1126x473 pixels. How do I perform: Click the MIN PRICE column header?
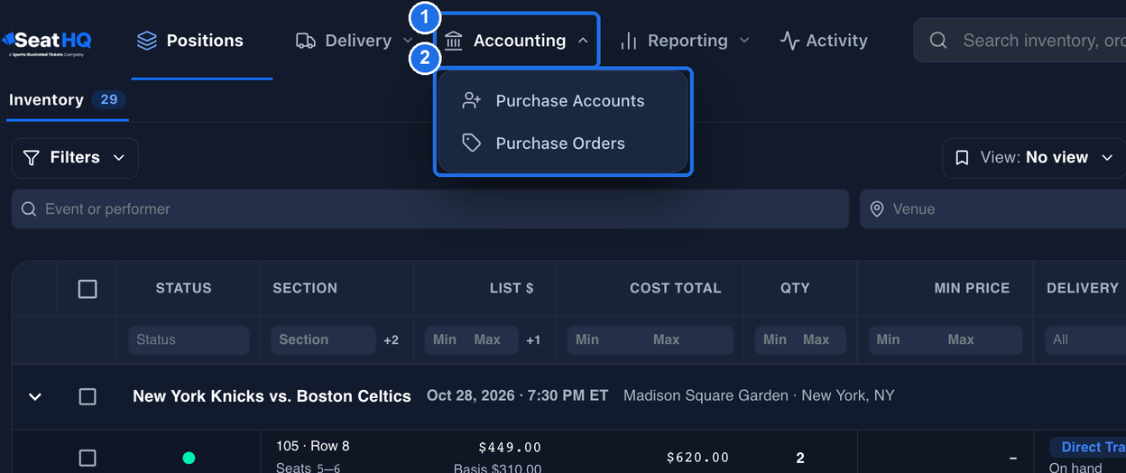click(x=972, y=288)
